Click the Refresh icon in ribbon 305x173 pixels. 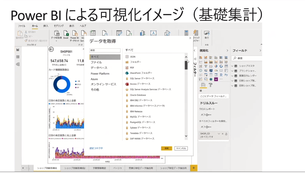[x=129, y=33]
